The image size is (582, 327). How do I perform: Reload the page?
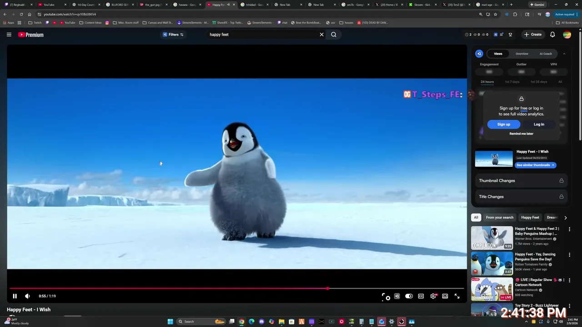pos(21,14)
